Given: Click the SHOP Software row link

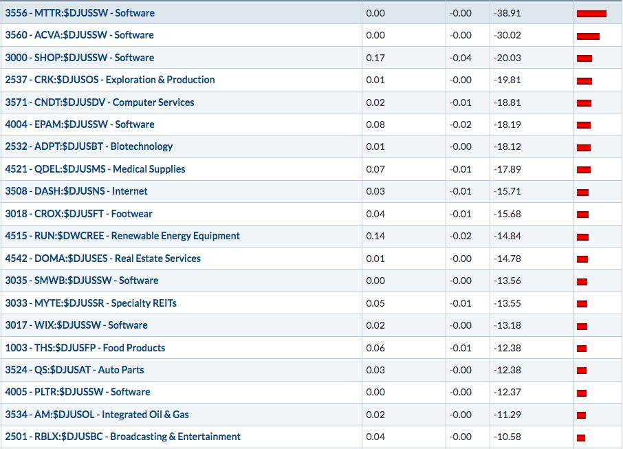Looking at the screenshot, I should pos(80,58).
